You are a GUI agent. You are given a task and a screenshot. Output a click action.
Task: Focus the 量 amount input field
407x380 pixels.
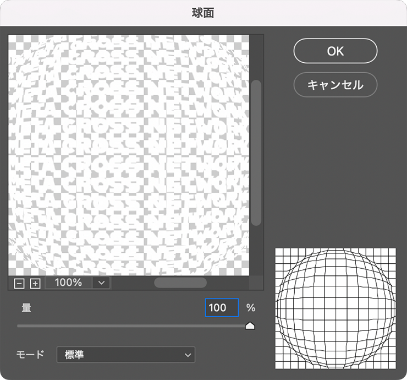tap(221, 308)
